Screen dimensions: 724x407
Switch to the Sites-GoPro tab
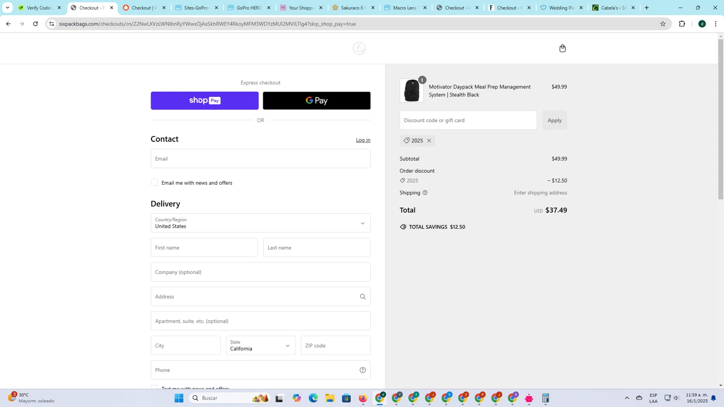[x=196, y=8]
